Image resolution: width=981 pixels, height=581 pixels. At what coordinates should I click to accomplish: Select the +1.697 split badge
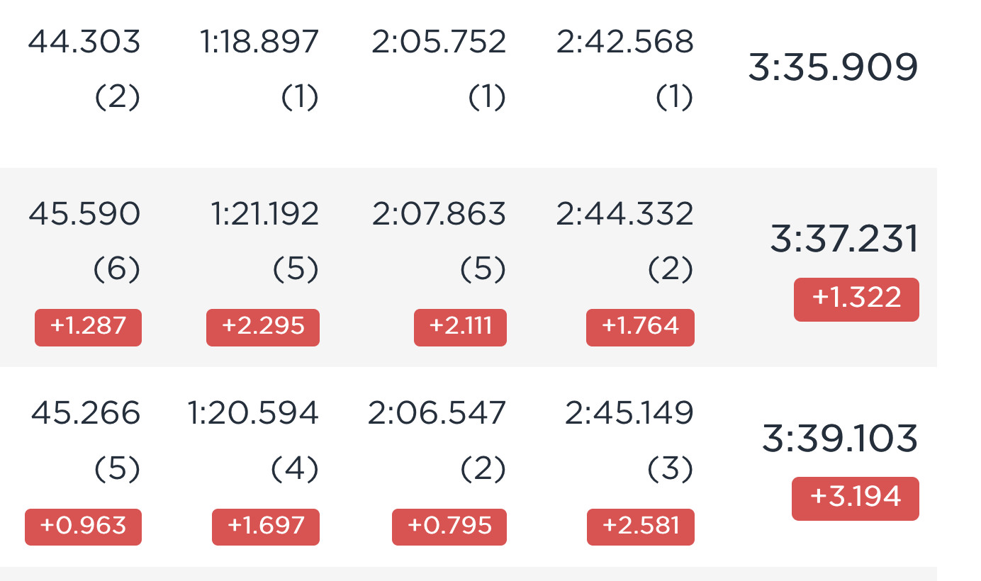pos(266,527)
